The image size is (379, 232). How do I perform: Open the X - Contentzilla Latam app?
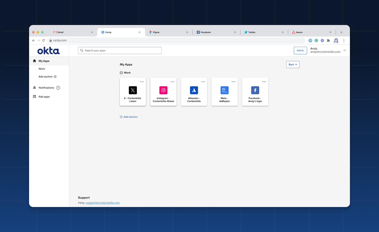pos(133,92)
